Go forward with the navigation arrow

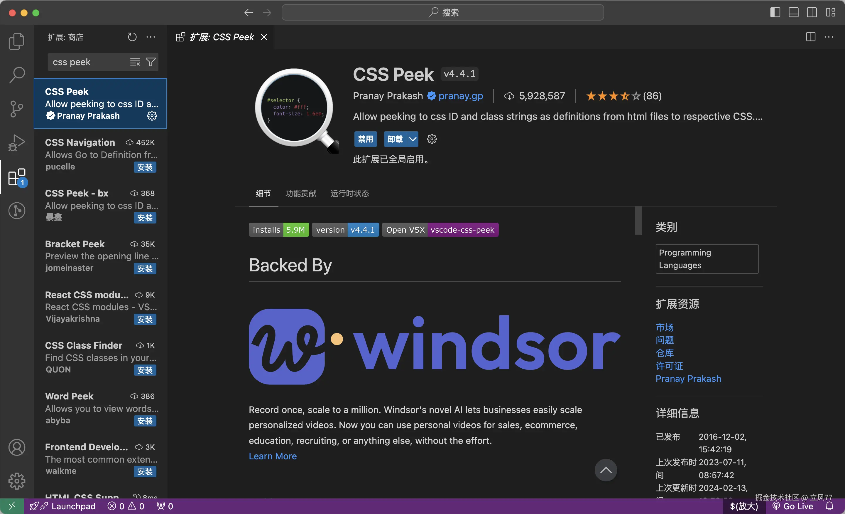click(267, 13)
